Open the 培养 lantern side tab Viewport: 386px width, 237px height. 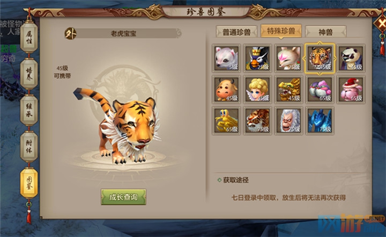29,74
